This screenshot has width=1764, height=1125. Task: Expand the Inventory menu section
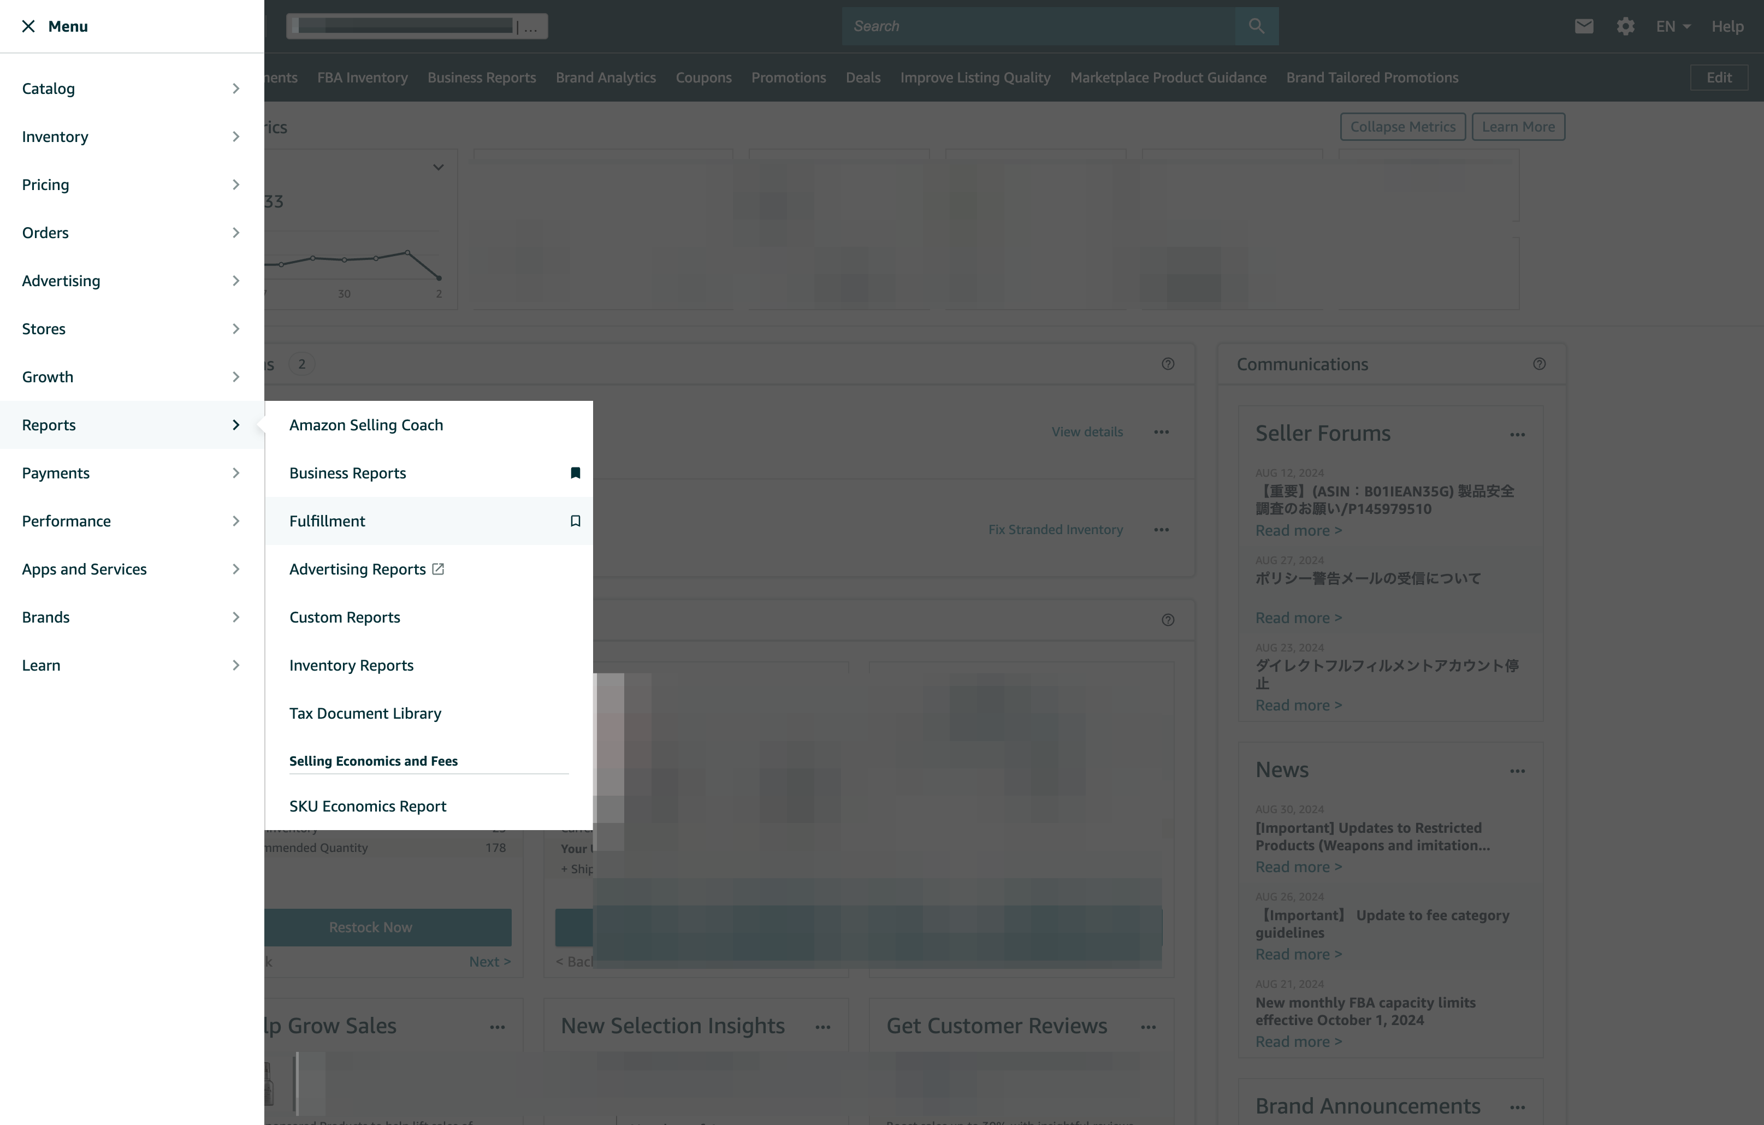pyautogui.click(x=132, y=137)
